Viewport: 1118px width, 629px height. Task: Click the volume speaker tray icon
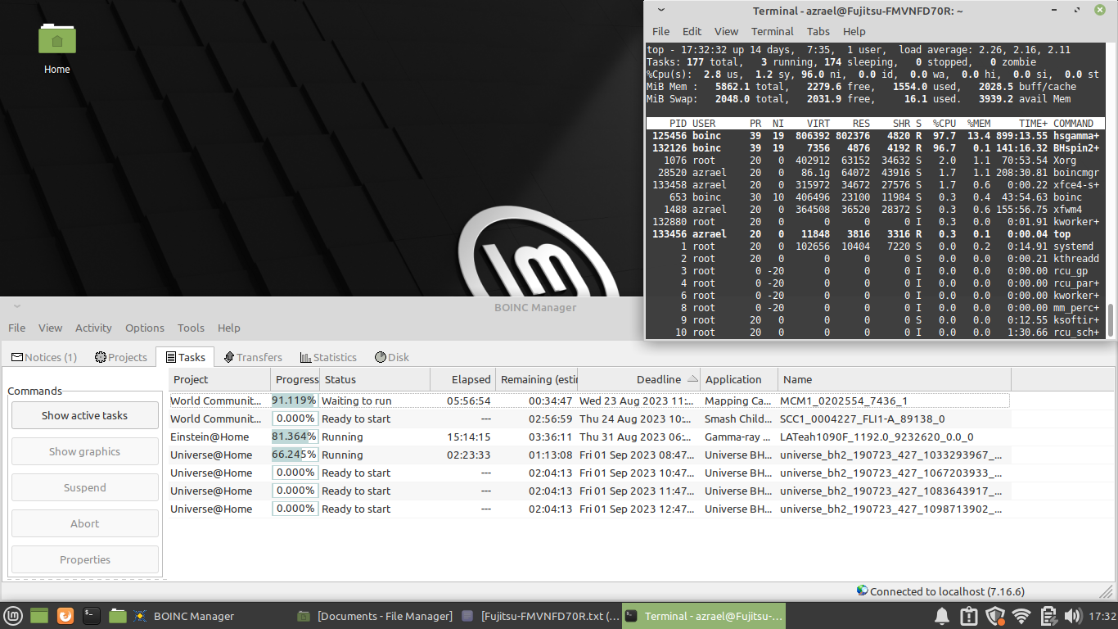coord(1073,616)
